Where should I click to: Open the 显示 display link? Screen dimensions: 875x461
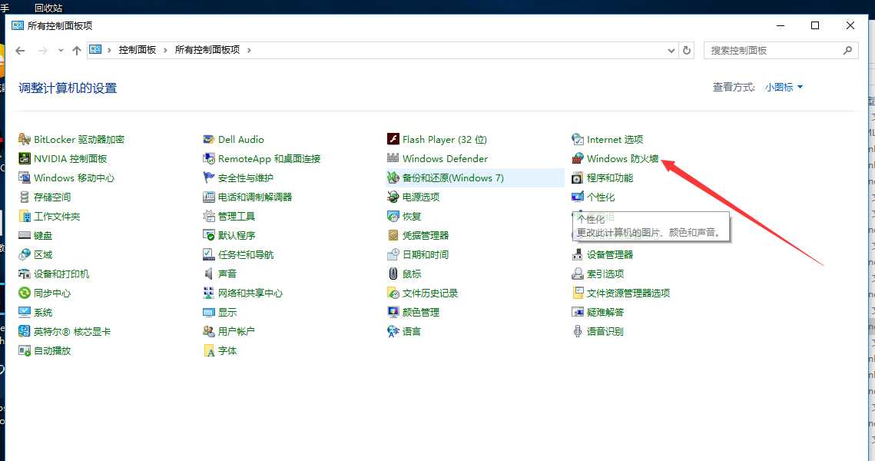pyautogui.click(x=227, y=313)
